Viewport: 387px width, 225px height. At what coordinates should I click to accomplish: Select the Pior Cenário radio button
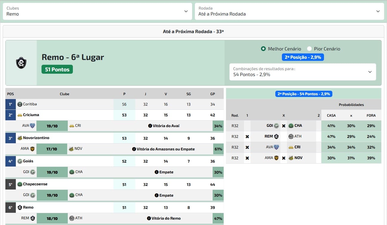point(309,49)
